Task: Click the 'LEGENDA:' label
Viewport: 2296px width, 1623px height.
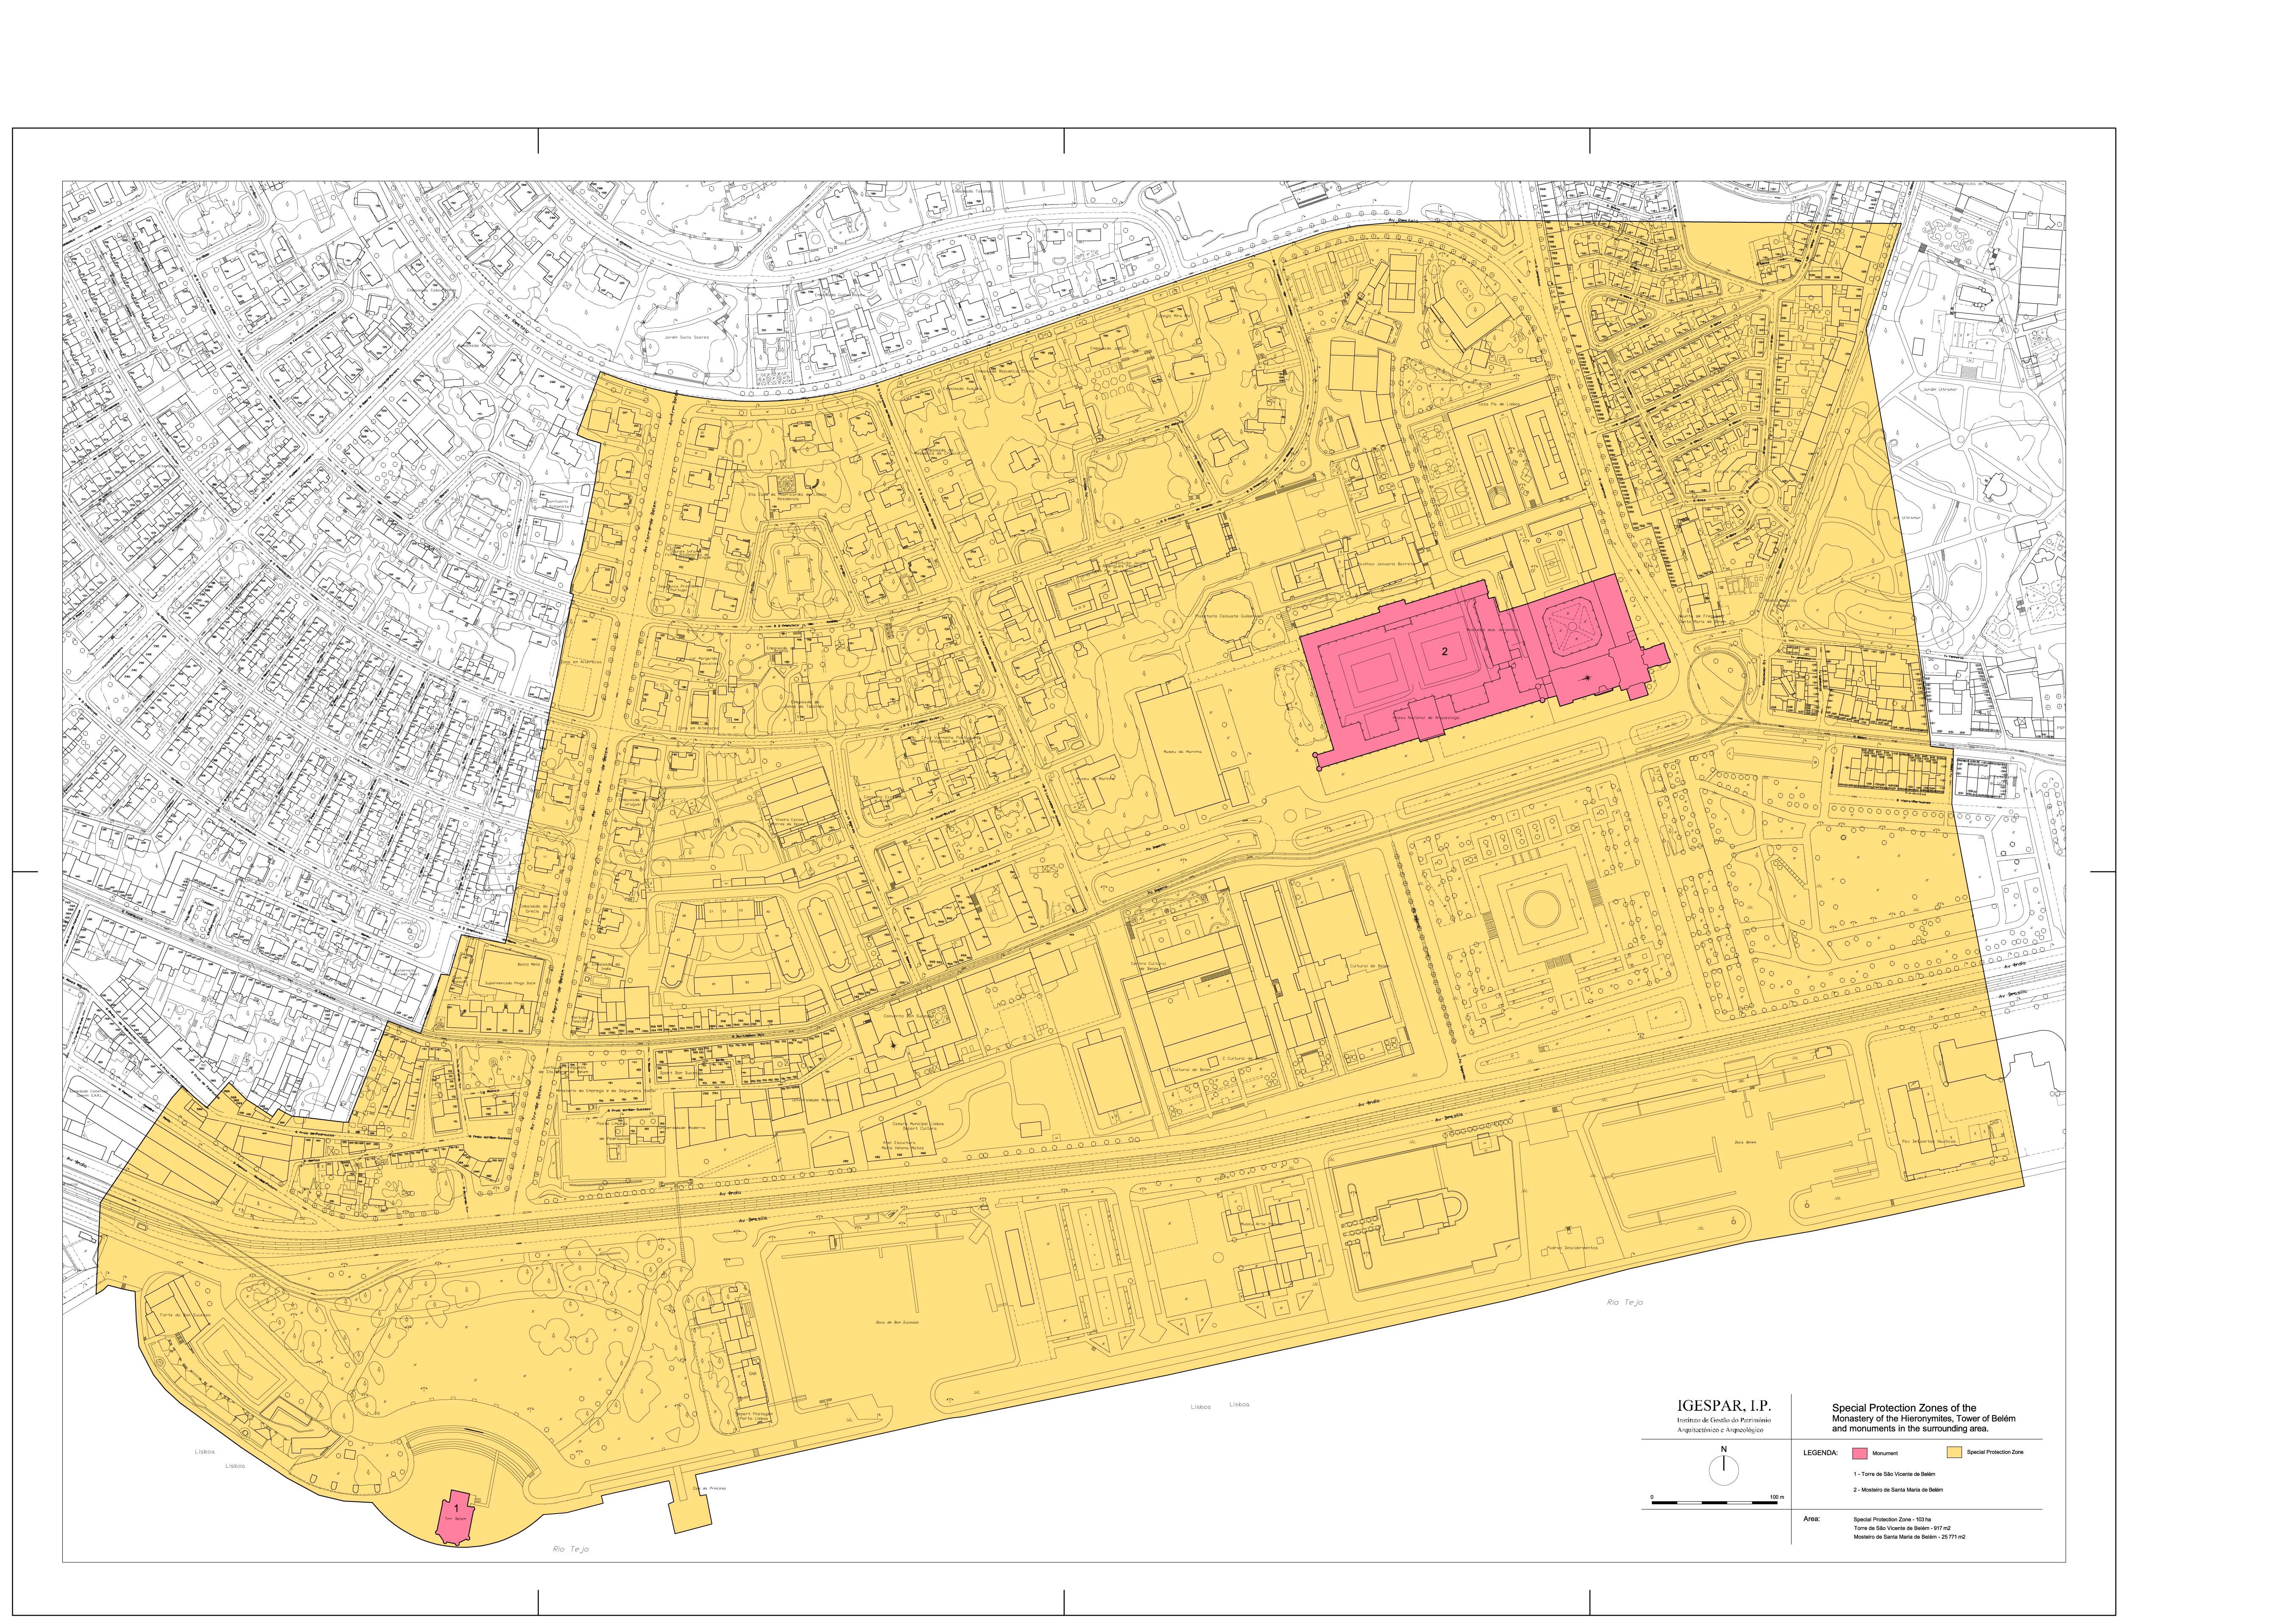Action: pyautogui.click(x=1821, y=1453)
